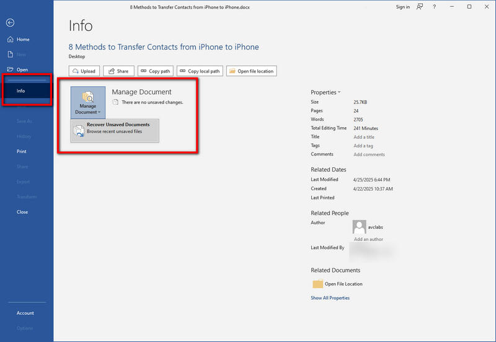Select Recover Unsaved Documents option

[x=115, y=129]
